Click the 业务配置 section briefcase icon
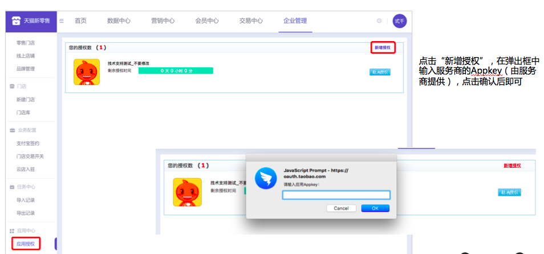Viewport: 544px width, 254px height. [x=12, y=130]
